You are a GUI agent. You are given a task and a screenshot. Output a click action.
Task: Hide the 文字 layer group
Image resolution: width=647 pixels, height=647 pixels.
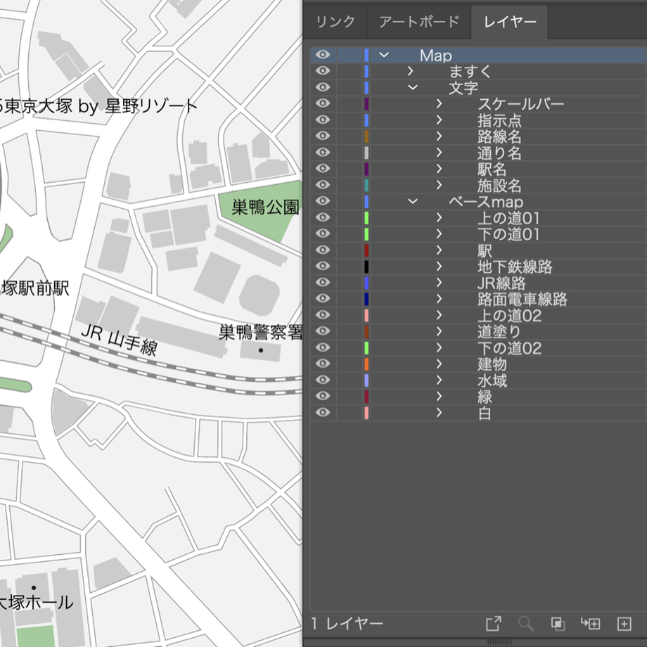[x=323, y=87]
